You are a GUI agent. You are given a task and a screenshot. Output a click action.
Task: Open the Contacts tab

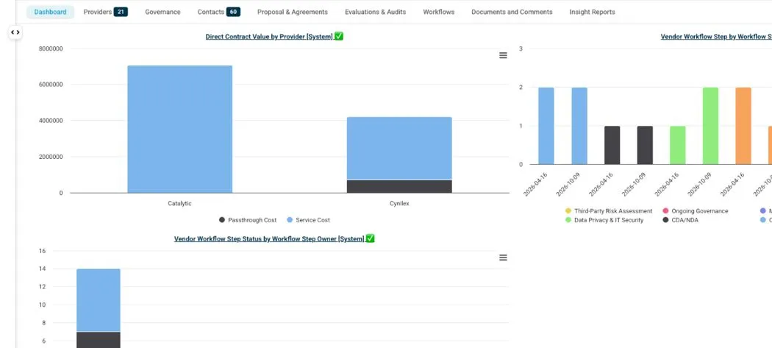click(x=218, y=12)
